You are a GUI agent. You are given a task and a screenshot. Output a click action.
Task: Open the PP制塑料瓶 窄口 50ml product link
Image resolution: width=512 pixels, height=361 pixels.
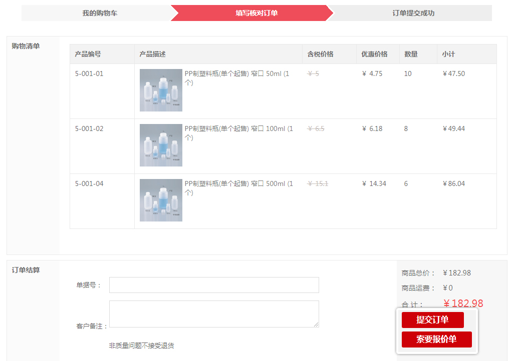point(236,74)
